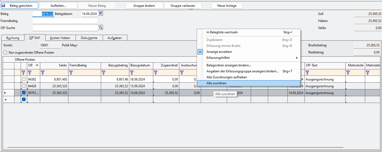The image size is (382, 152).
Task: Click filter icon under Mahnstufe column
Action: click(348, 73)
